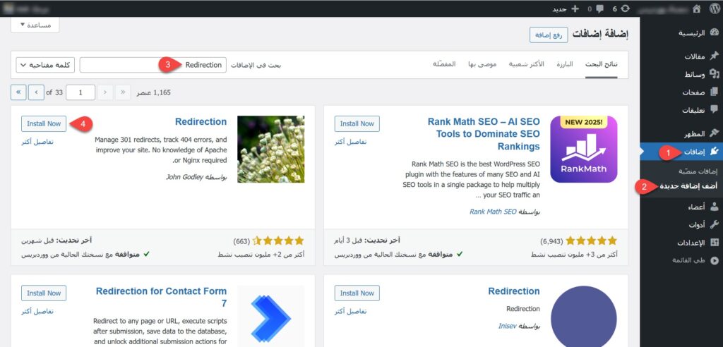The height and width of the screenshot is (347, 723).
Task: Open the Inisev Redirection title link
Action: pos(514,291)
